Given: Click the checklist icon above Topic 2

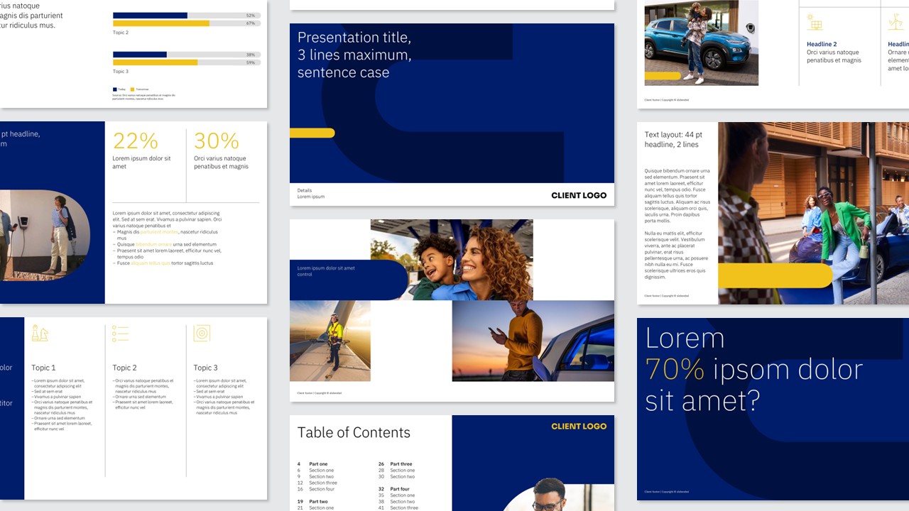Looking at the screenshot, I should tap(121, 334).
